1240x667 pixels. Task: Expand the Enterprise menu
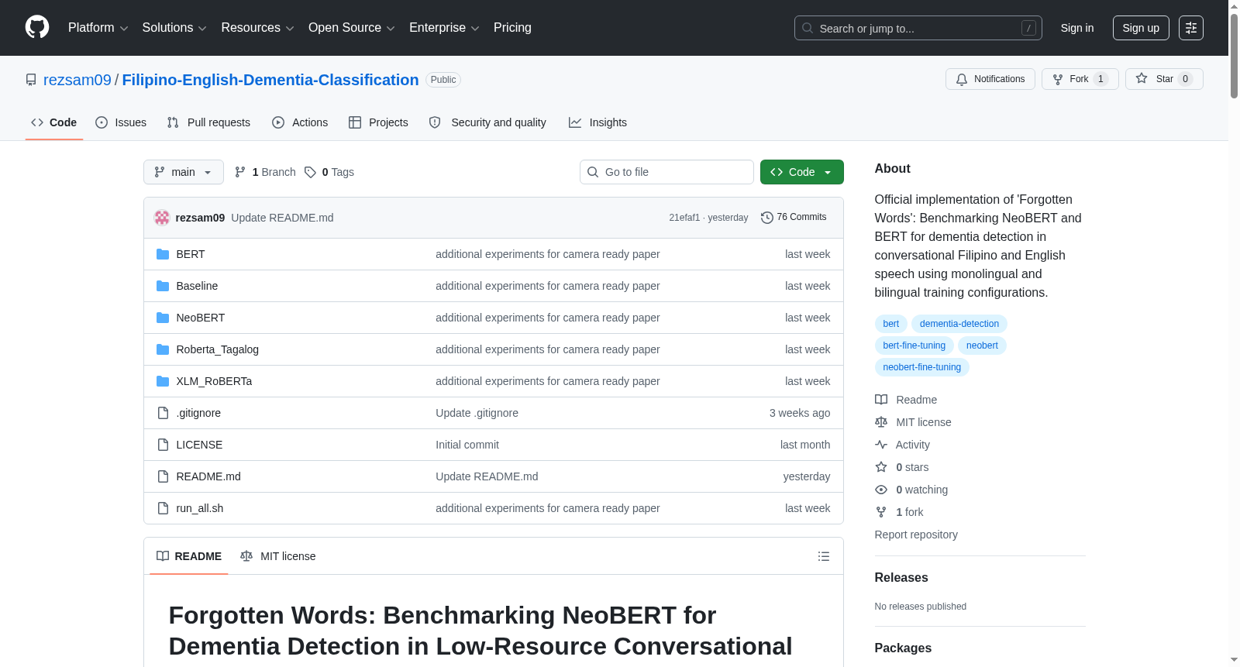tap(444, 27)
